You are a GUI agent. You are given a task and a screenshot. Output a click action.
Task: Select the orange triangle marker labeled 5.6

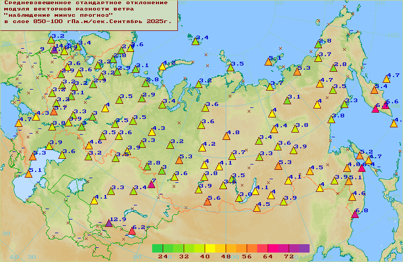(208, 201)
